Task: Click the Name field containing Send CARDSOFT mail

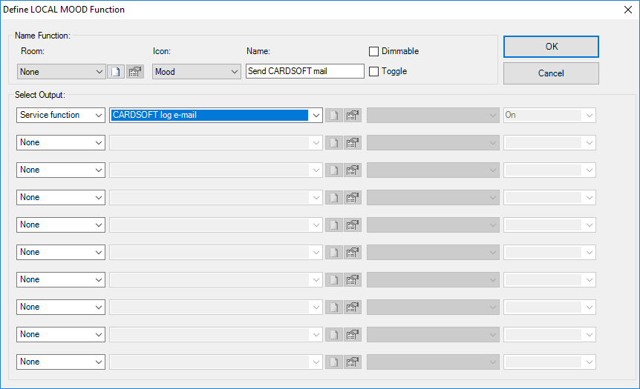Action: 304,72
